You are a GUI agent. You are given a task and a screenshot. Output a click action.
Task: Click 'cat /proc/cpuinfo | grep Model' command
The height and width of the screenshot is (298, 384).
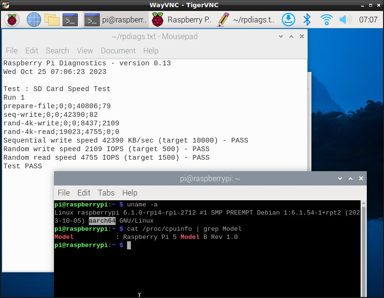[x=184, y=229]
